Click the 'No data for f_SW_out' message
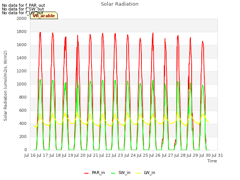This screenshot has height=180, width=240. [23, 9]
